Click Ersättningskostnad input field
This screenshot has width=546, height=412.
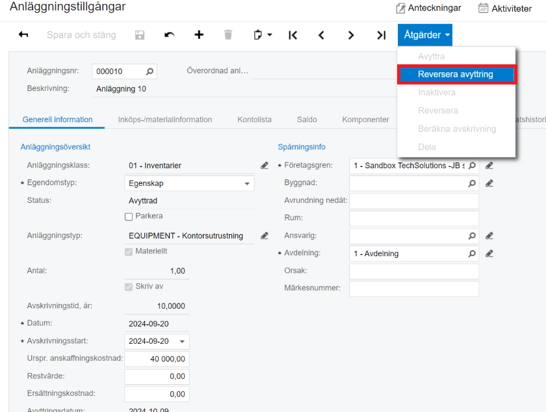[x=157, y=394]
